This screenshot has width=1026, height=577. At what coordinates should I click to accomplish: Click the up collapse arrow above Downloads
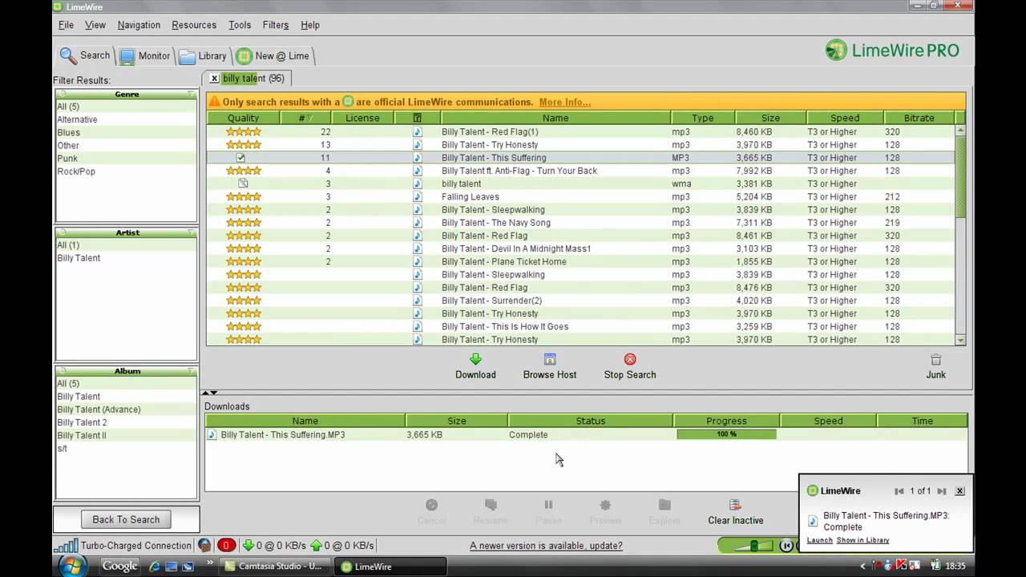click(205, 393)
